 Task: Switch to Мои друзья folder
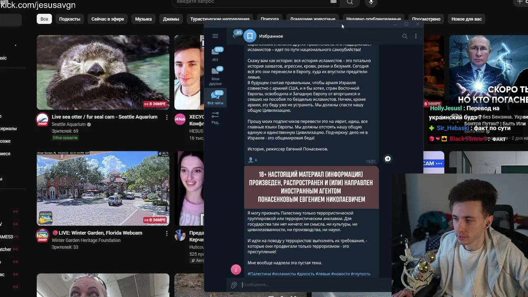pyautogui.click(x=215, y=76)
